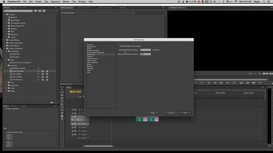Open the Sequence menu
Viewport: 273px width, 153px height.
pos(55,2)
